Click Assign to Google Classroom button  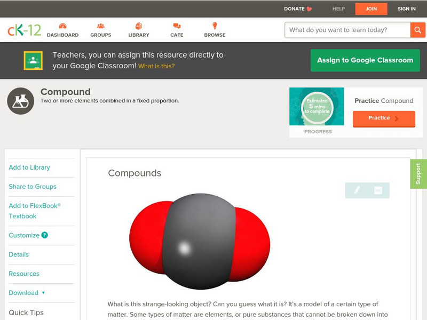[x=365, y=60]
